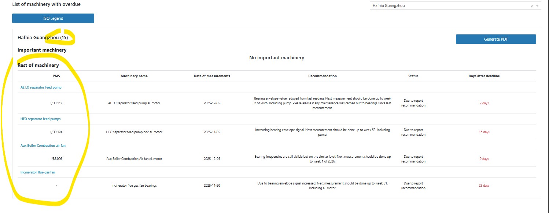
Task: Click inside the Hafnia Guangzhou vessel select field
Action: (x=447, y=6)
